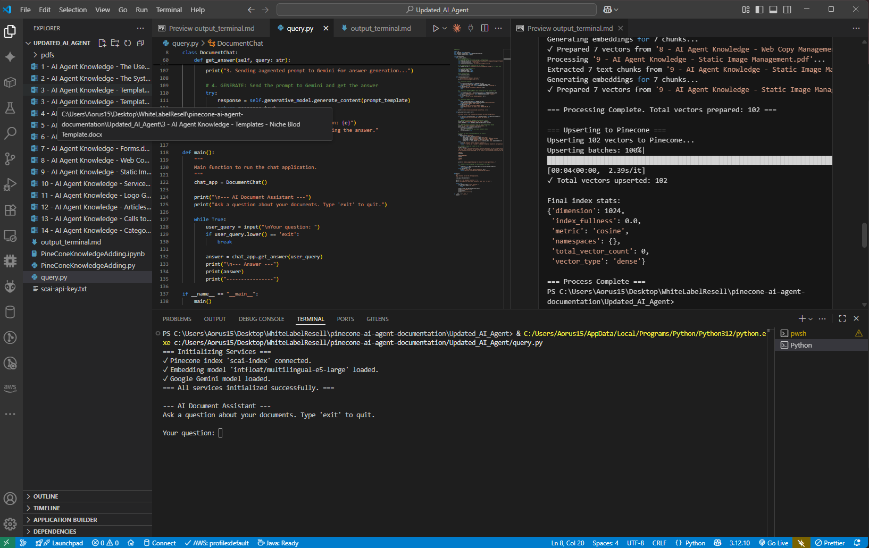Expand the OUTLINE section
This screenshot has width=869, height=548.
coord(46,496)
